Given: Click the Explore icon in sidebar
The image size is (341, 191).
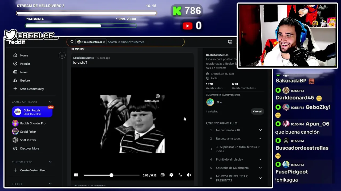Looking at the screenshot, I should pos(15,80).
